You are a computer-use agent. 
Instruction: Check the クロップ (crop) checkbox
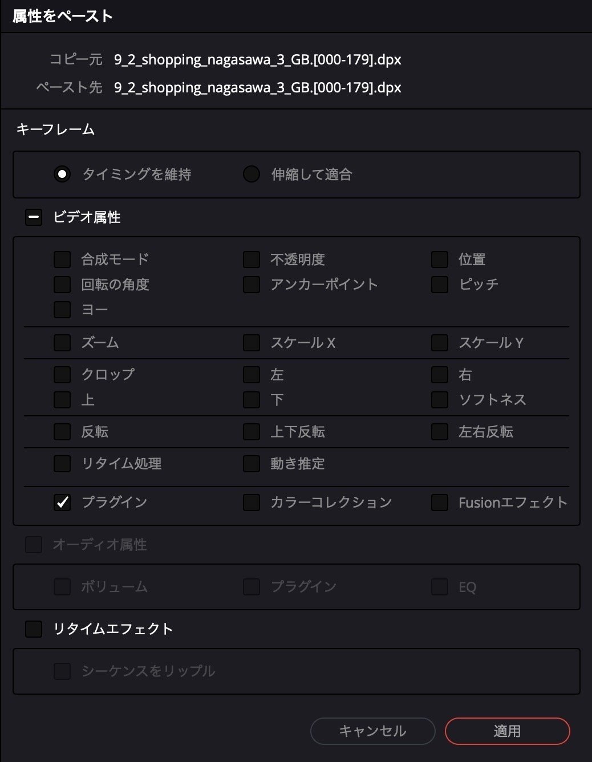(x=62, y=375)
